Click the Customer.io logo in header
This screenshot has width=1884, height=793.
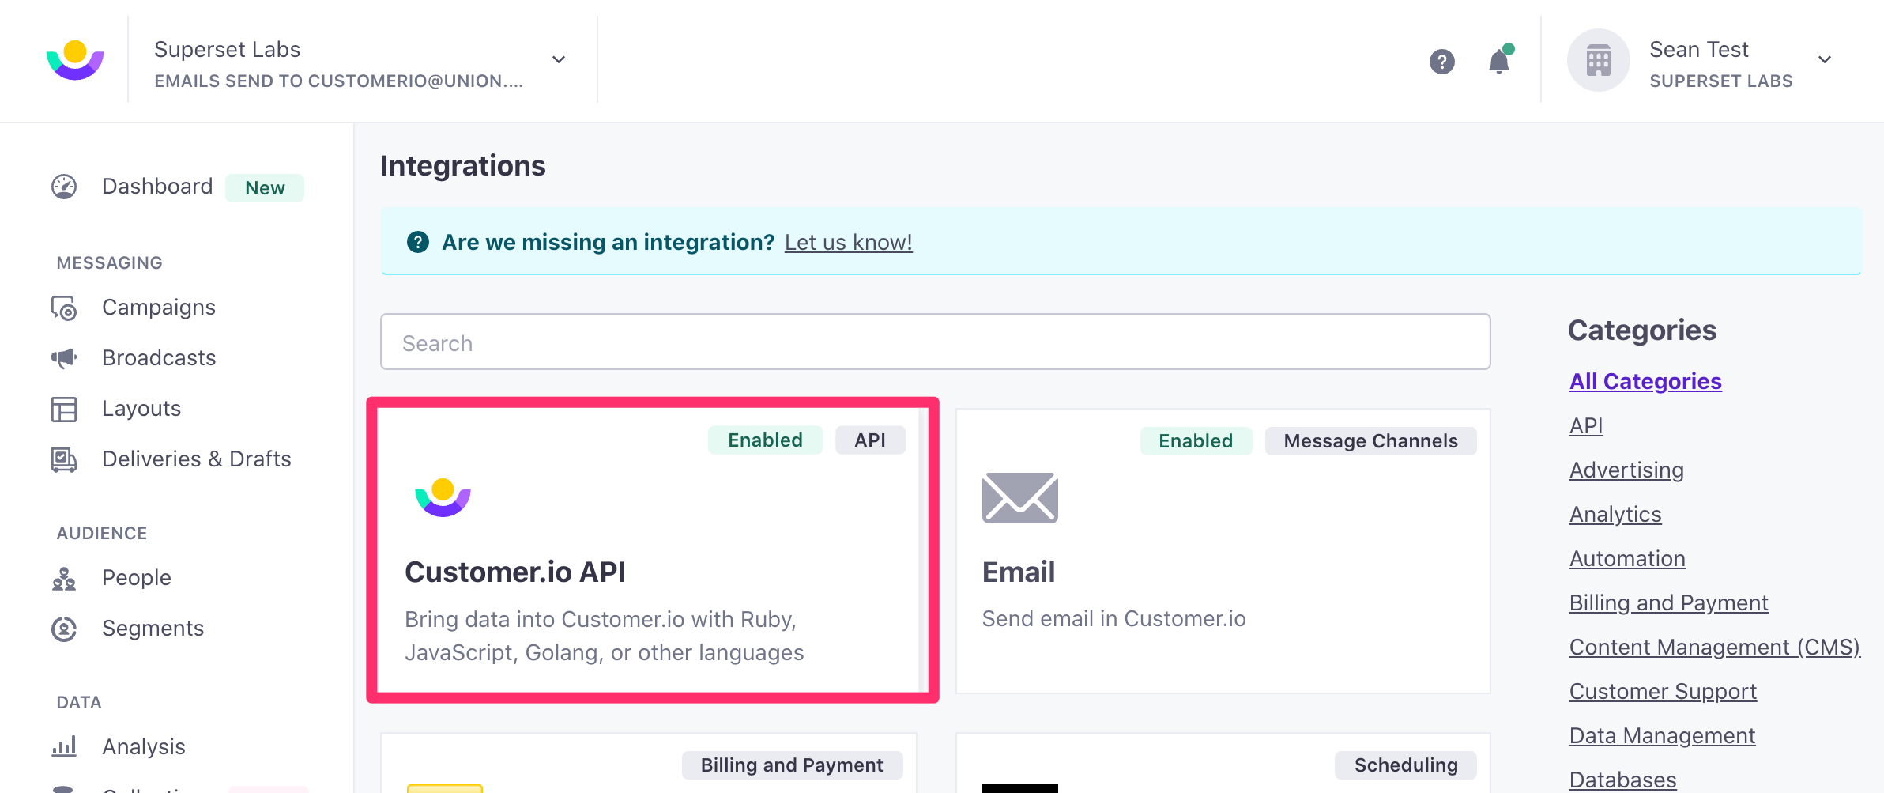pos(75,60)
